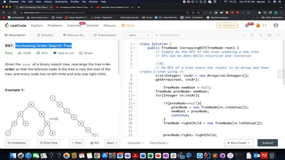Collapse code fold at line 1

tap(134, 44)
